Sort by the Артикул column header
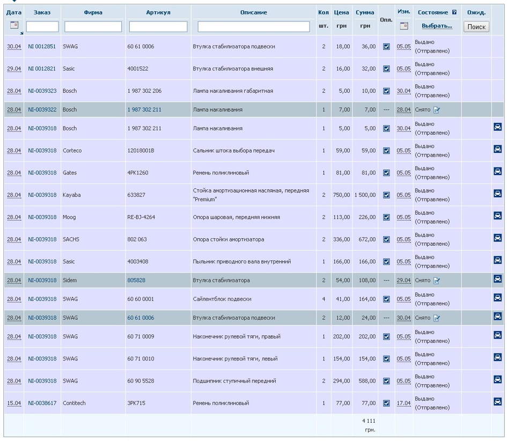The width and height of the screenshot is (515, 441). (x=158, y=12)
